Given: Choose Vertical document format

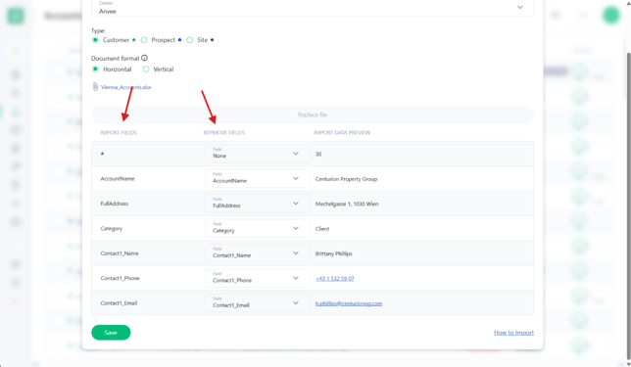Looking at the screenshot, I should [x=146, y=69].
